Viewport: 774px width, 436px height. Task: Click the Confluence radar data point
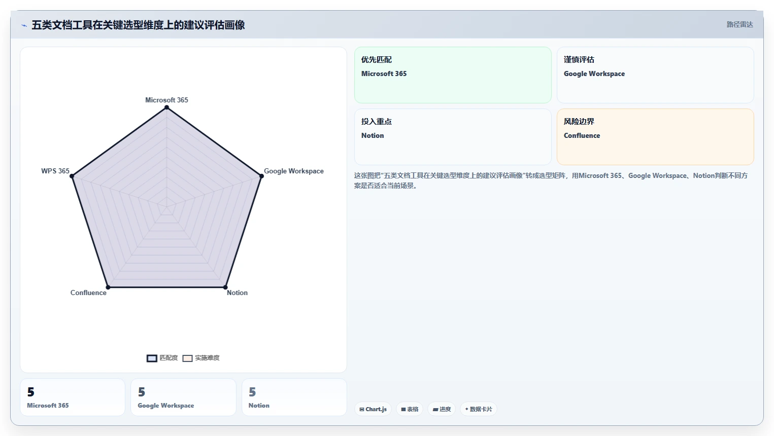coord(108,287)
